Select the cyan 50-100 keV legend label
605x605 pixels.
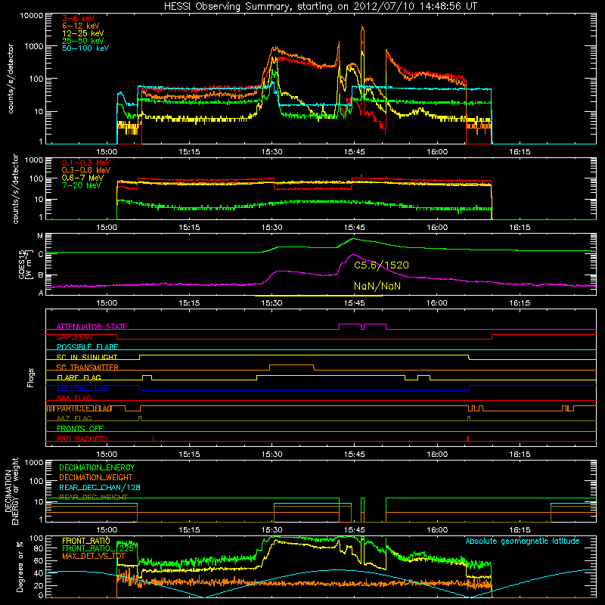coord(85,48)
